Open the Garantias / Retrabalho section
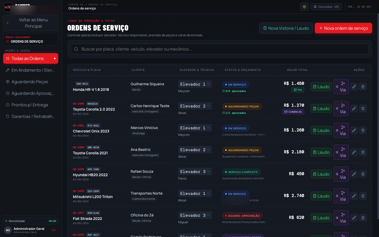 click(31, 116)
